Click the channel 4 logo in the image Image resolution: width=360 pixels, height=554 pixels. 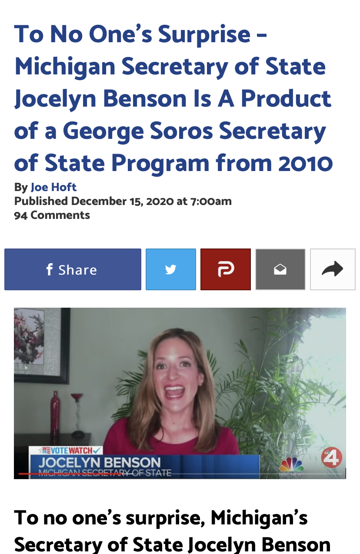(332, 457)
